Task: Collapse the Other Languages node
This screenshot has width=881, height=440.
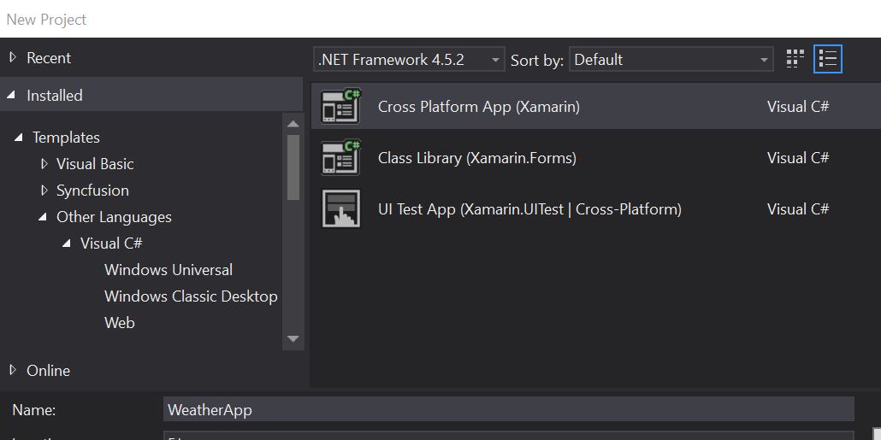Action: [43, 217]
